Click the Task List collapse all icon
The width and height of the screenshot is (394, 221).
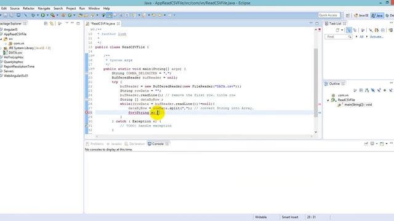(383, 30)
